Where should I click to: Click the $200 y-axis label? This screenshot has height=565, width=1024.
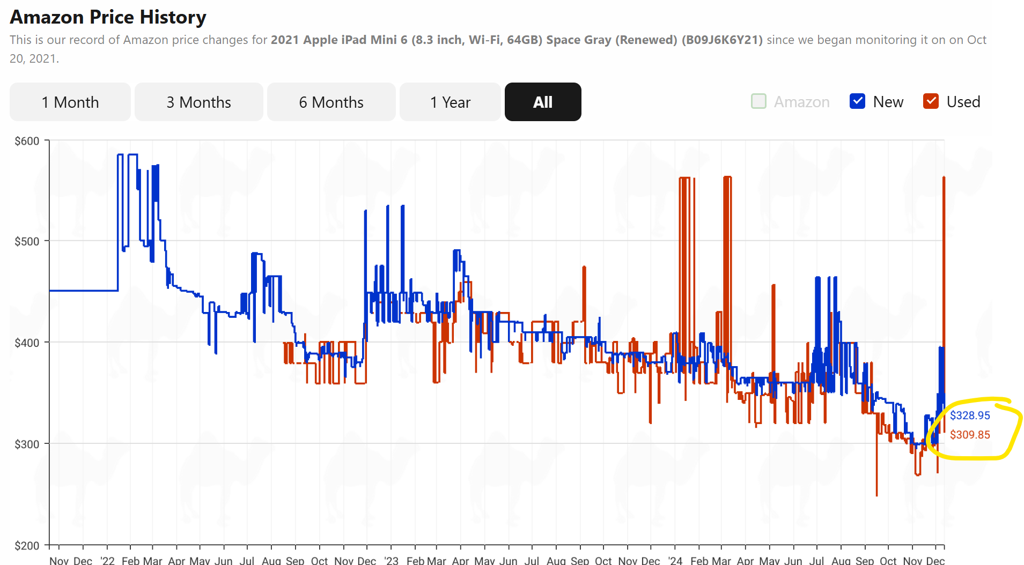click(27, 546)
